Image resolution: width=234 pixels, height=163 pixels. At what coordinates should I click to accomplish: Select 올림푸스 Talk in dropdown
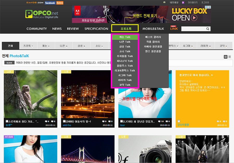click(x=125, y=66)
